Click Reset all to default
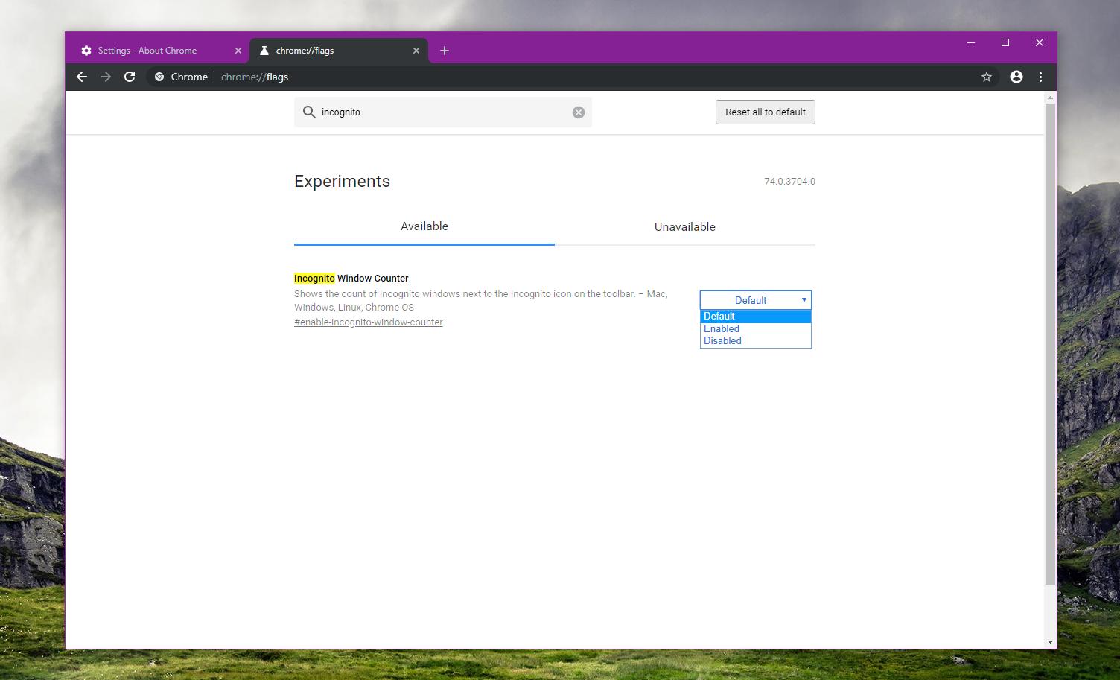This screenshot has width=1120, height=680. [x=765, y=112]
